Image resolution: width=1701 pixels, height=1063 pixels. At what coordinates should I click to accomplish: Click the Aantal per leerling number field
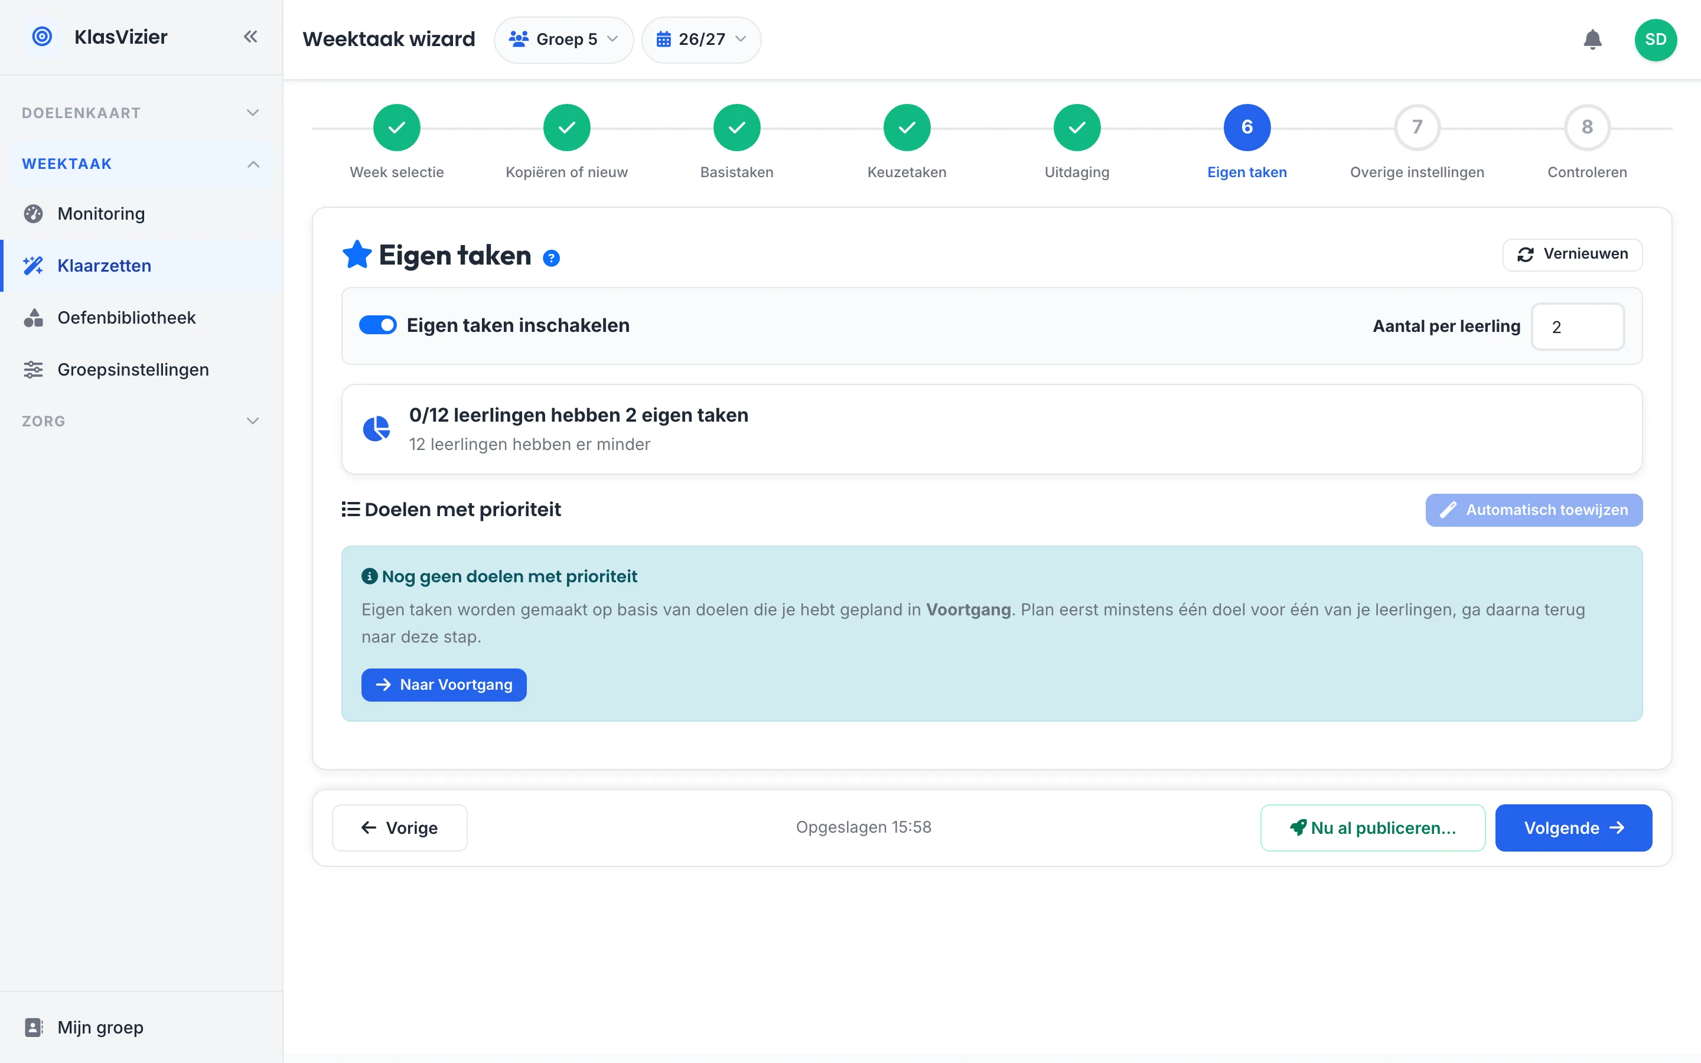(x=1578, y=326)
